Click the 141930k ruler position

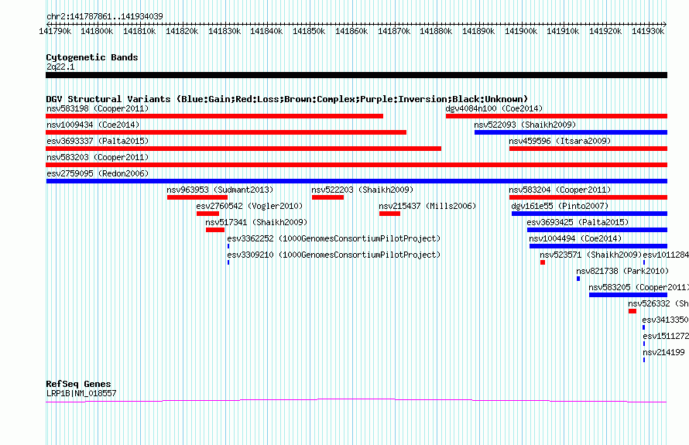click(648, 31)
